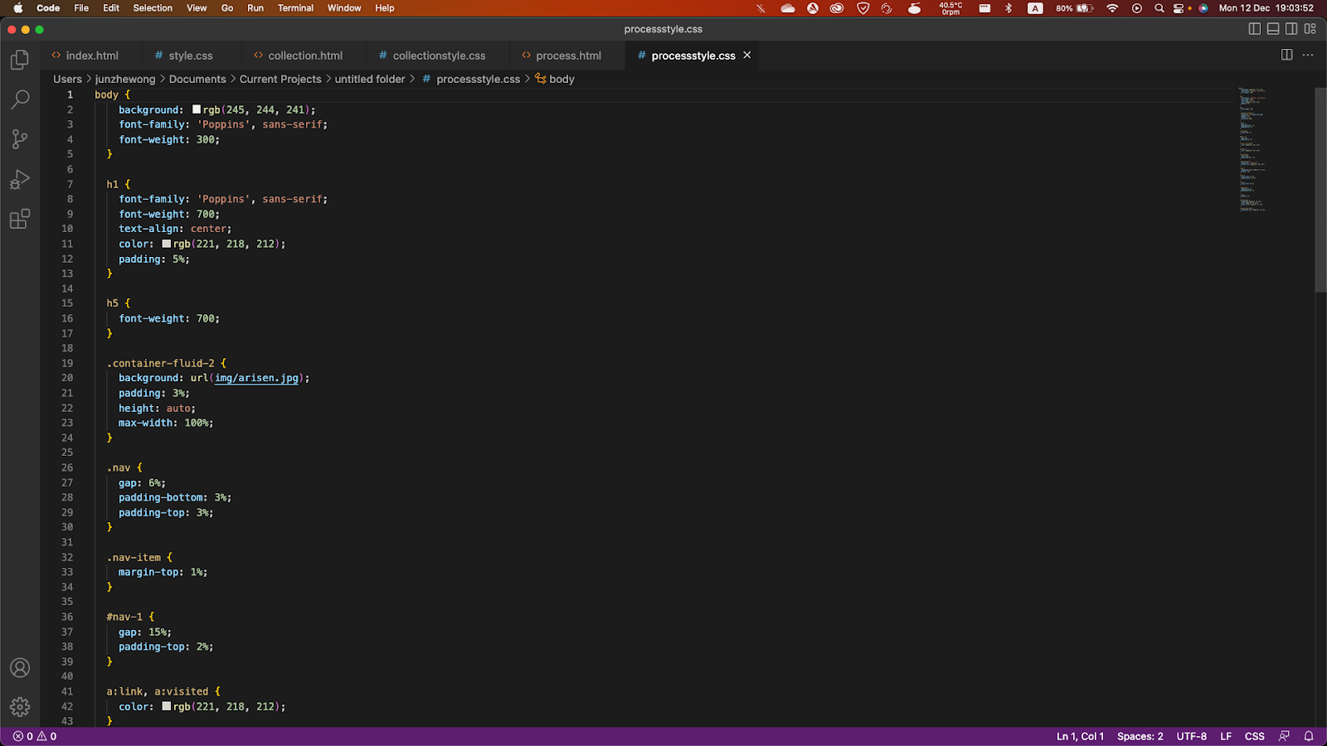Image resolution: width=1327 pixels, height=746 pixels.
Task: Click the Ln 1, Col 1 cursor position
Action: tap(1080, 736)
